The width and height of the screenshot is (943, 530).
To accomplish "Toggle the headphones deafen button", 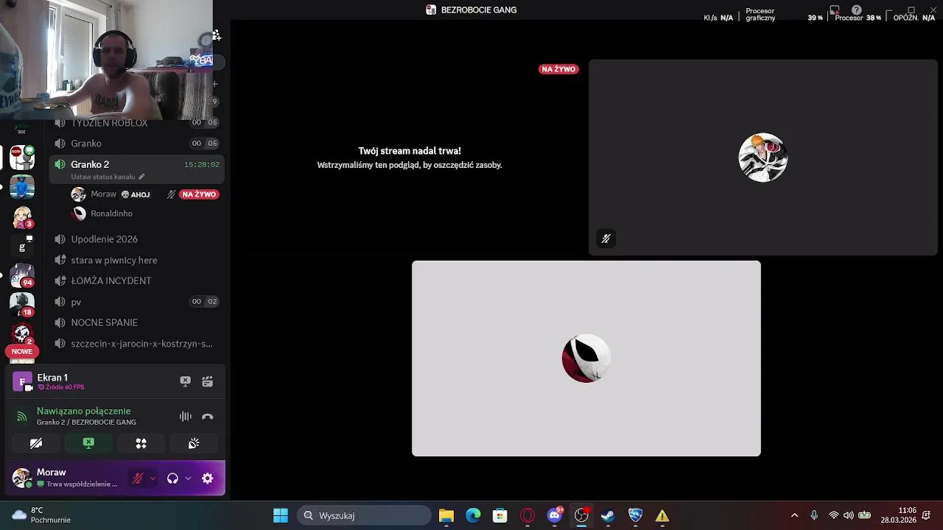I will point(172,478).
